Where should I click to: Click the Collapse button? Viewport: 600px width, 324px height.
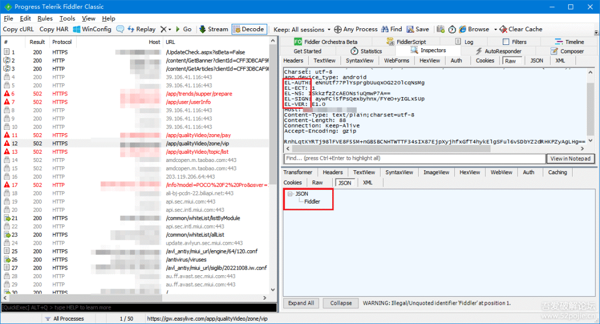click(x=341, y=303)
